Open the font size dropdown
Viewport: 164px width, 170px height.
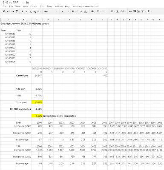[65, 11]
